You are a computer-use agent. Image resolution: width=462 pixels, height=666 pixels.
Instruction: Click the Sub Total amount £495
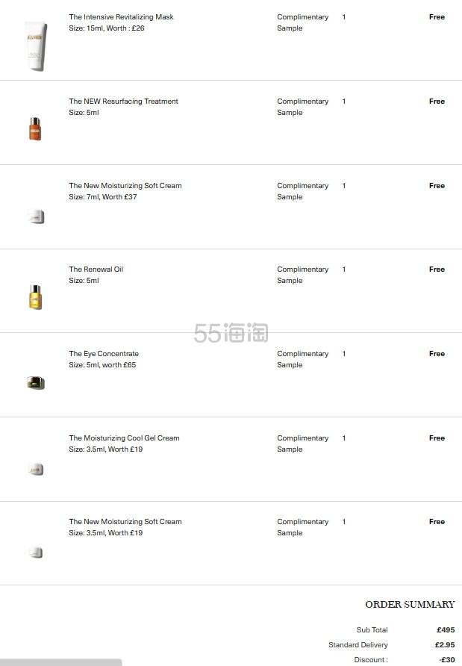tap(446, 630)
